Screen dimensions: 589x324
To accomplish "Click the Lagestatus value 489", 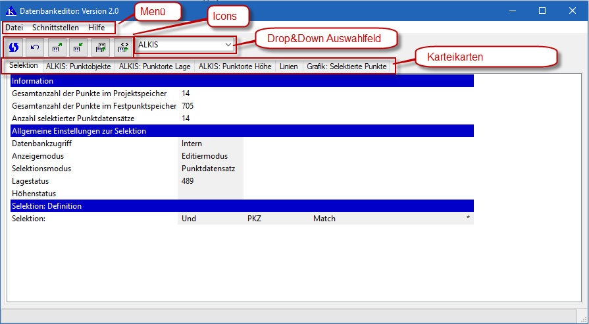I will pyautogui.click(x=188, y=181).
